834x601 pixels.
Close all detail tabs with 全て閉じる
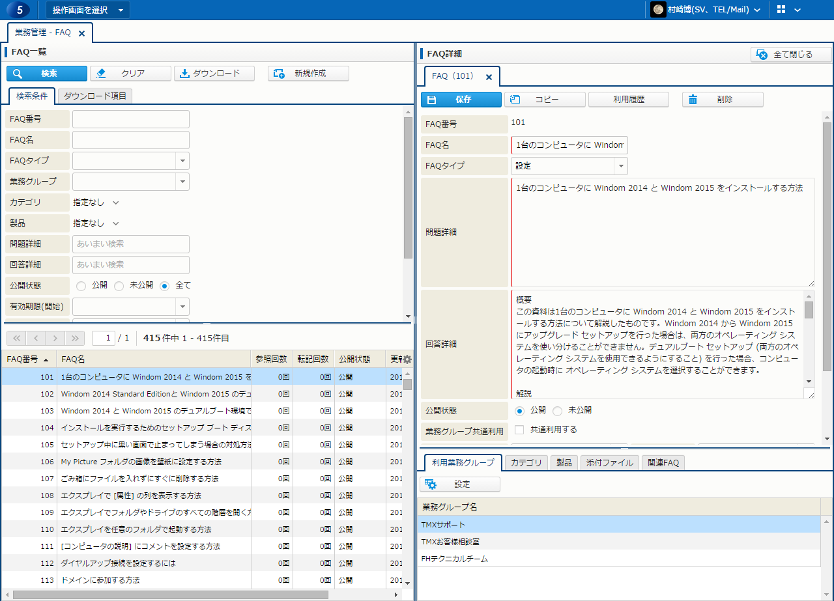[x=791, y=55]
